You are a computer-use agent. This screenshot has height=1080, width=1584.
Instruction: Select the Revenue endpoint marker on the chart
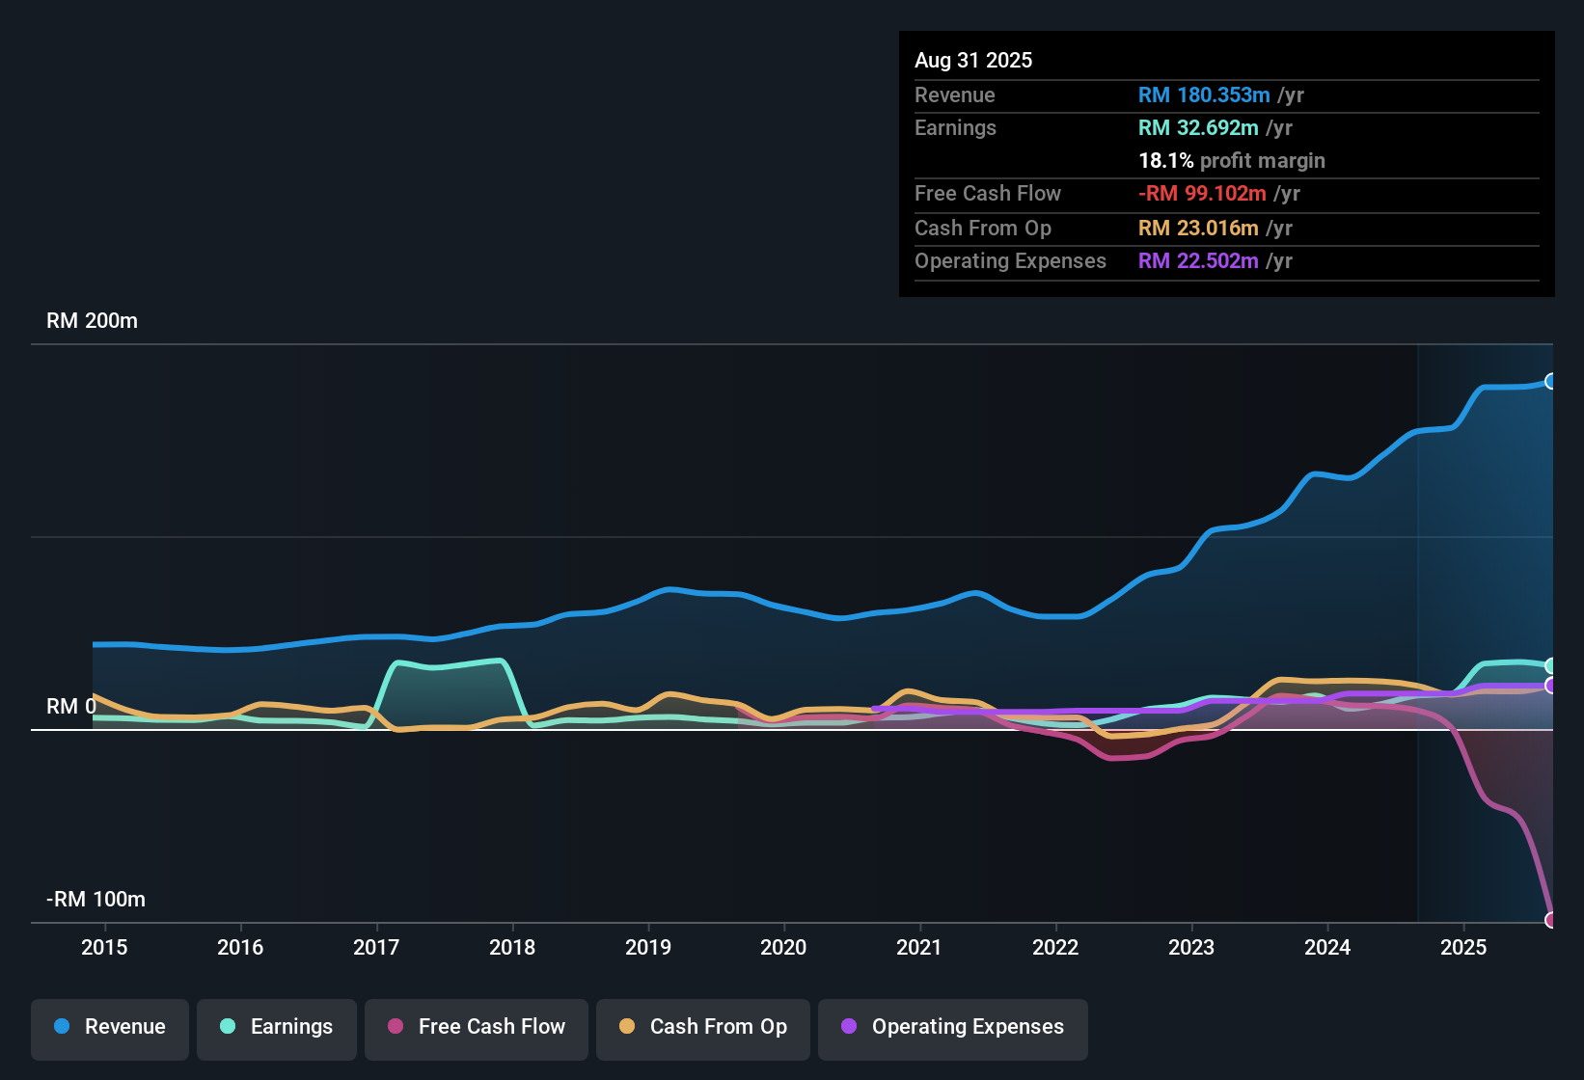1550,382
